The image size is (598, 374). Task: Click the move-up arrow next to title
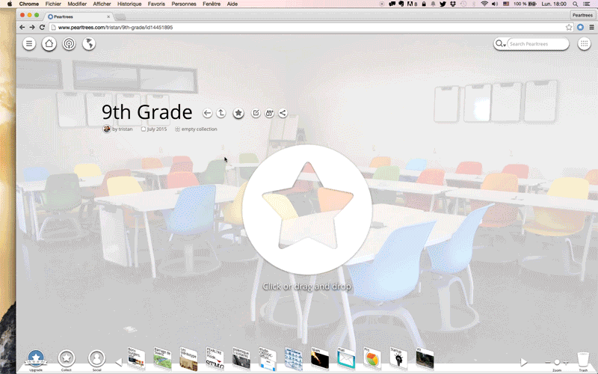click(x=221, y=113)
